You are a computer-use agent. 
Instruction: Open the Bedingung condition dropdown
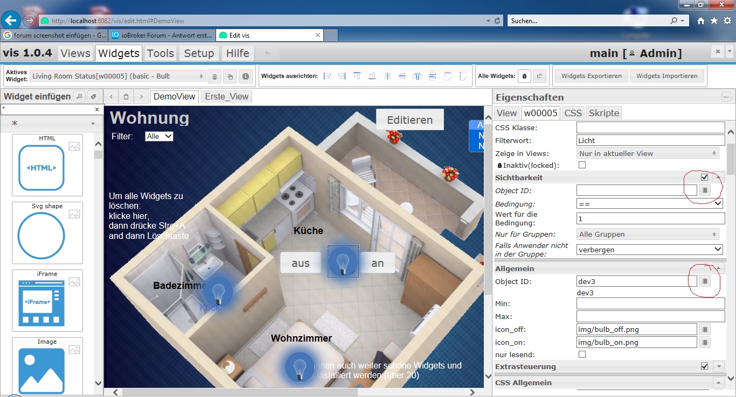coord(650,204)
